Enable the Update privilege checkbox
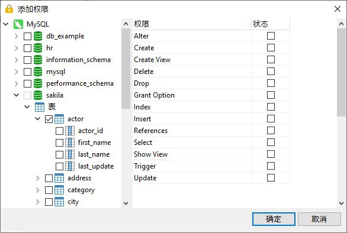This screenshot has width=347, height=233. click(x=271, y=178)
